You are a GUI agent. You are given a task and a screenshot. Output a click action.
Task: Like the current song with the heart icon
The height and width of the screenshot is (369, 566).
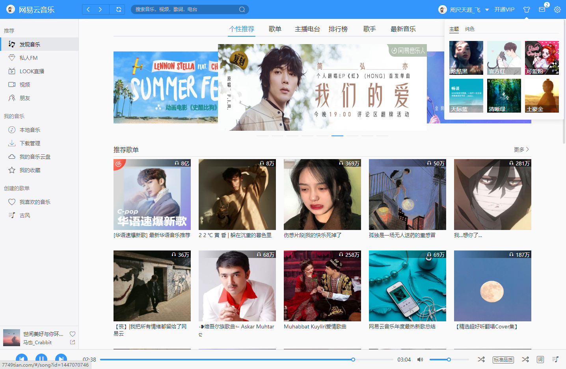[x=73, y=334]
